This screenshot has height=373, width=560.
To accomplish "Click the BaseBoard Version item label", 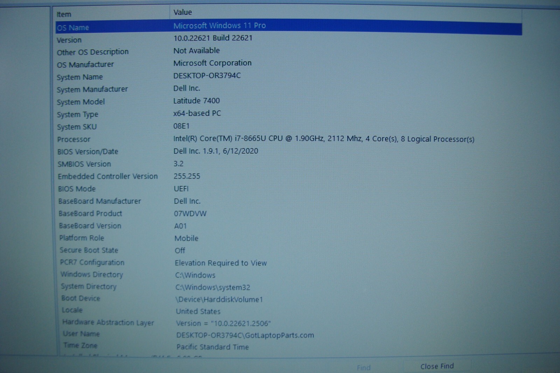I will [x=90, y=226].
